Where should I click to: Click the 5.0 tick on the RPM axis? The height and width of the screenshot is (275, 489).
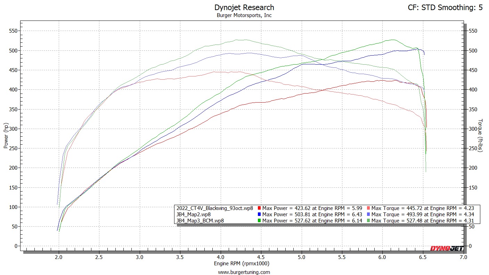[301, 257]
